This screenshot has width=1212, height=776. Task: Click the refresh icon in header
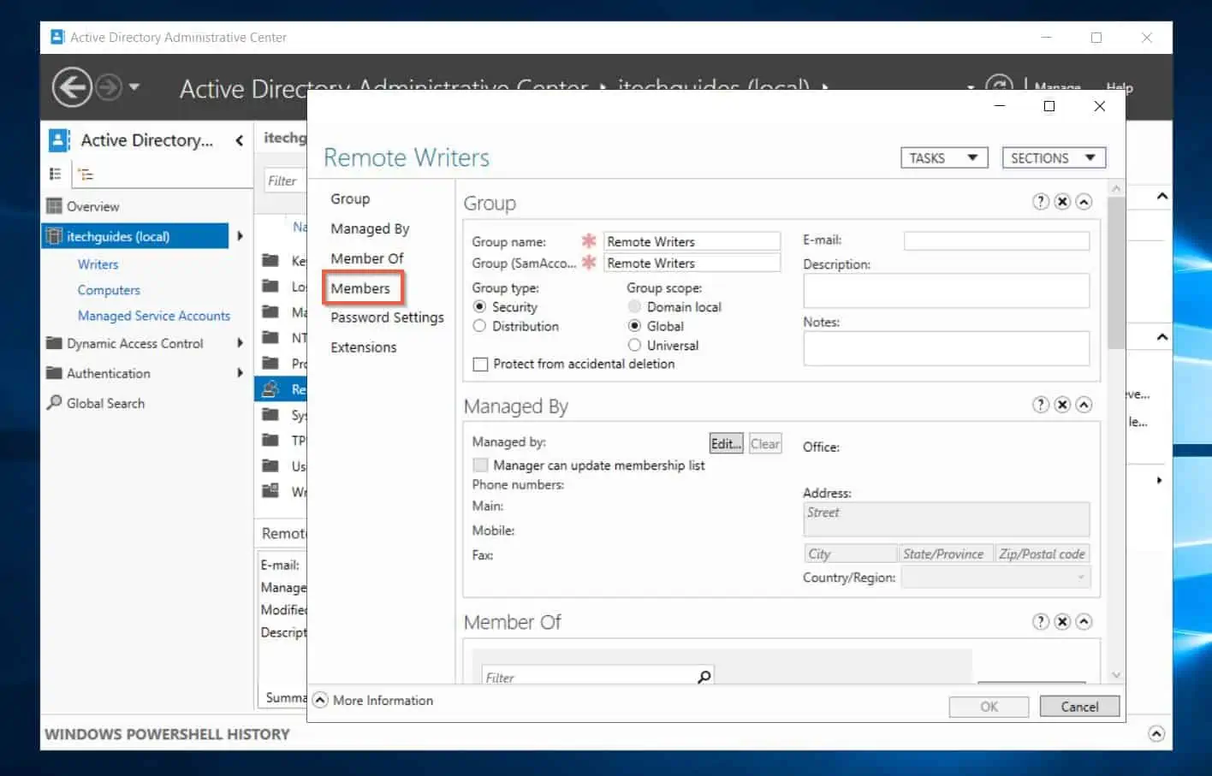tap(999, 84)
